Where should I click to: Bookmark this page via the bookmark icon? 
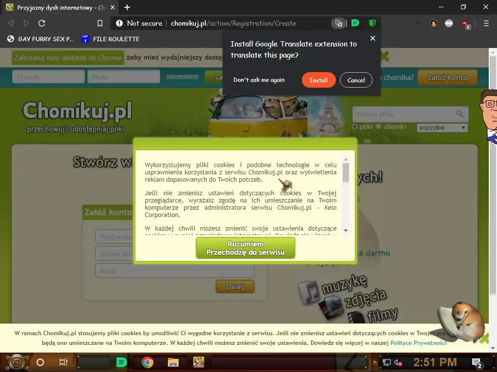click(100, 23)
